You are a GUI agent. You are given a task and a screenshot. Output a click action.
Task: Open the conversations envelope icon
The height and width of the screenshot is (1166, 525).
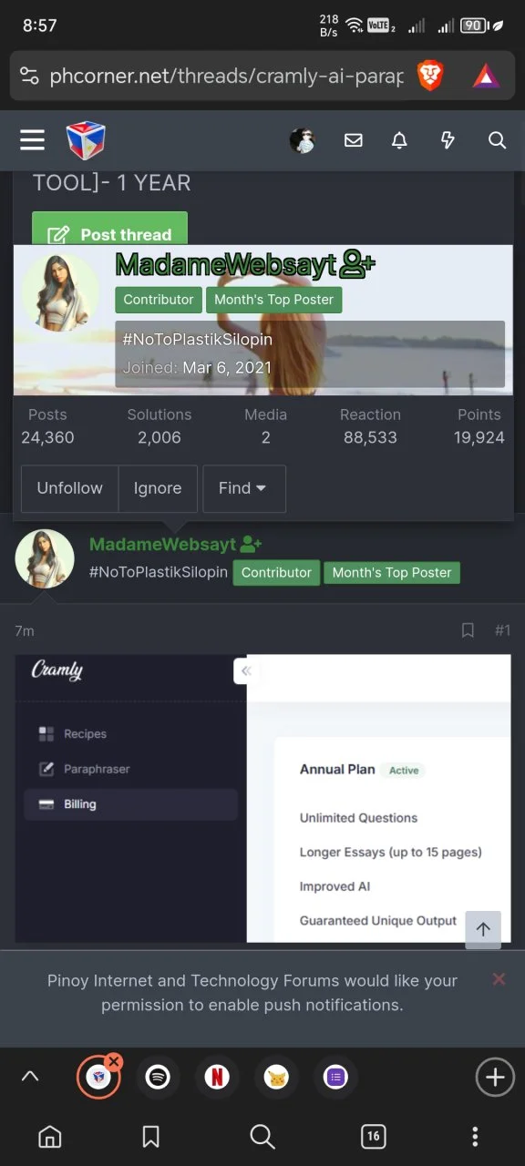(x=354, y=140)
